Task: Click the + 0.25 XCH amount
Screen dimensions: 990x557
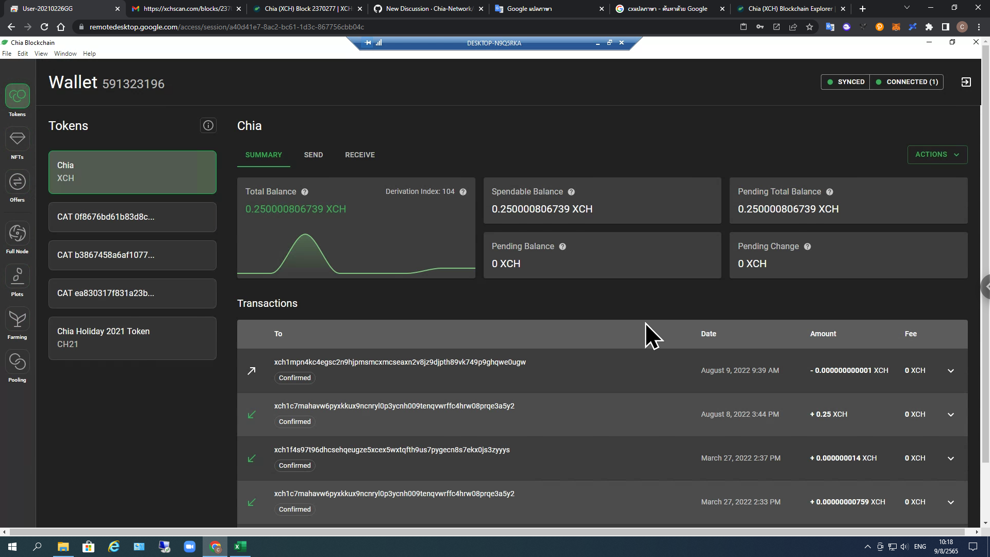Action: (829, 415)
